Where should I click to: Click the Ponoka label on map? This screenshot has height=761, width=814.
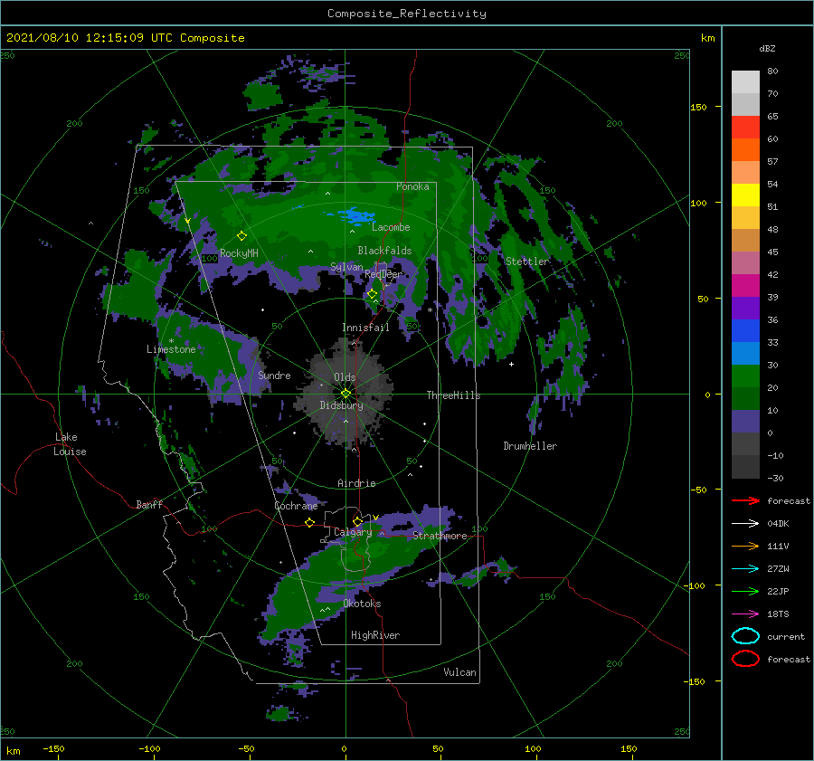point(412,186)
